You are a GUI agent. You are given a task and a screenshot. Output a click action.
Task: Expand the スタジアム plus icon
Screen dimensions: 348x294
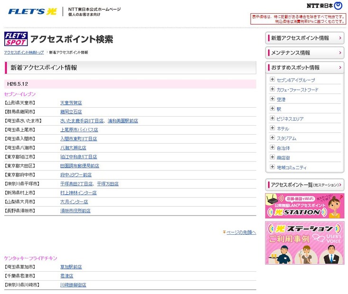pyautogui.click(x=272, y=138)
